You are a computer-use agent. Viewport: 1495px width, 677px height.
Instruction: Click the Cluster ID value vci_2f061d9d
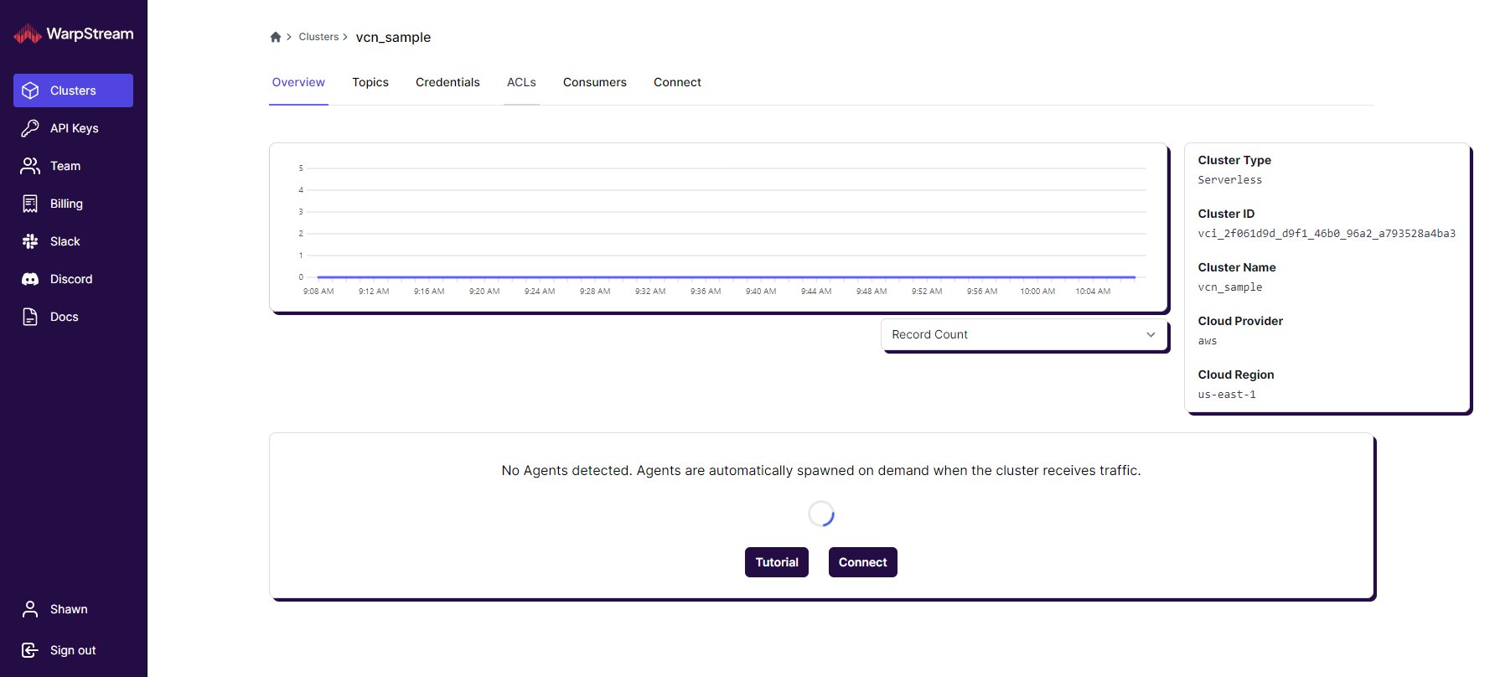click(1327, 234)
